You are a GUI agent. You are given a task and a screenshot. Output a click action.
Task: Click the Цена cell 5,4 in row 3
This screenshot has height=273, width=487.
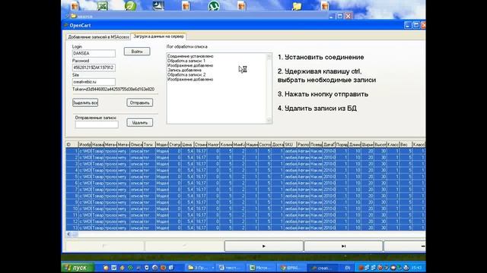coord(187,164)
